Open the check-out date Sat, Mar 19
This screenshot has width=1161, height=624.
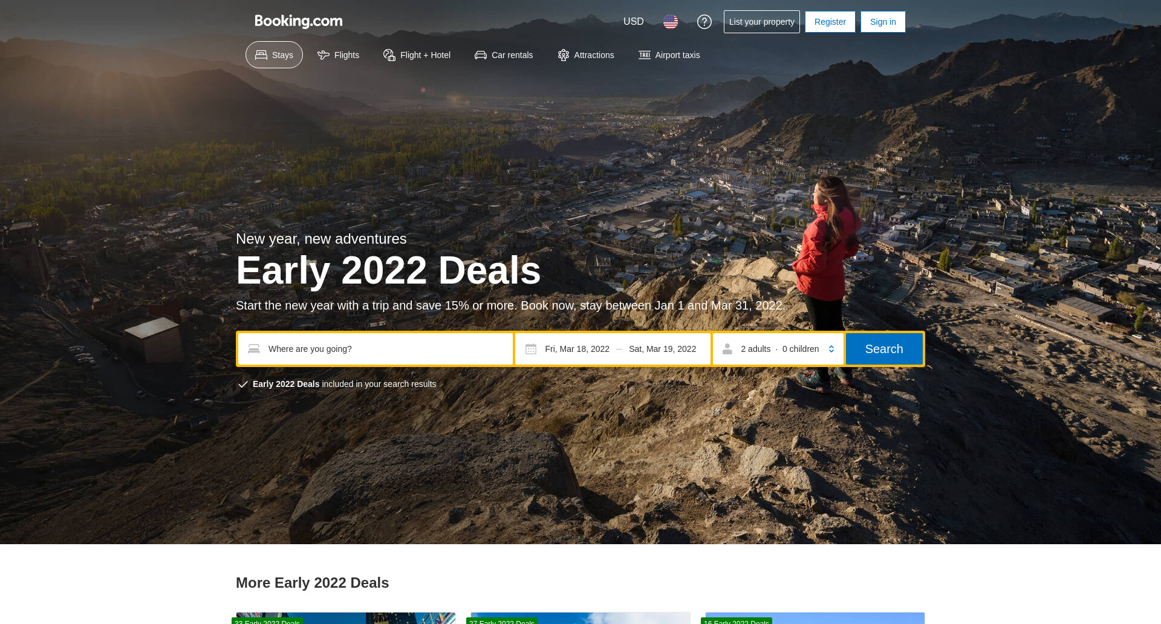[x=662, y=349]
